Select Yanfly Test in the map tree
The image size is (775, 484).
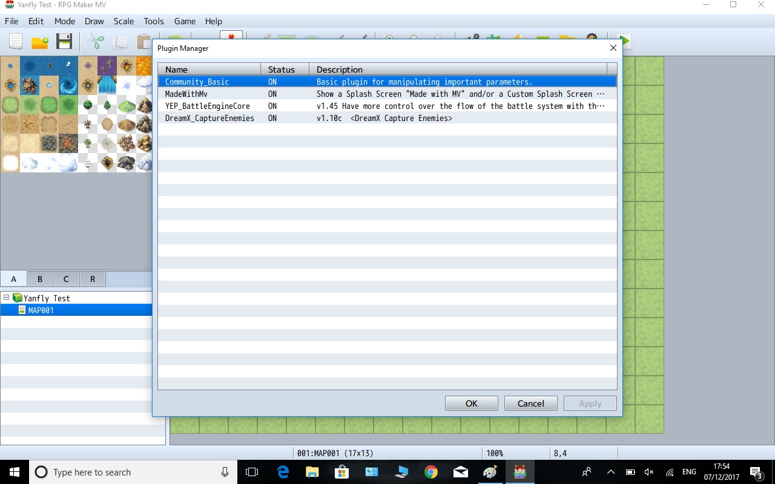pyautogui.click(x=47, y=298)
